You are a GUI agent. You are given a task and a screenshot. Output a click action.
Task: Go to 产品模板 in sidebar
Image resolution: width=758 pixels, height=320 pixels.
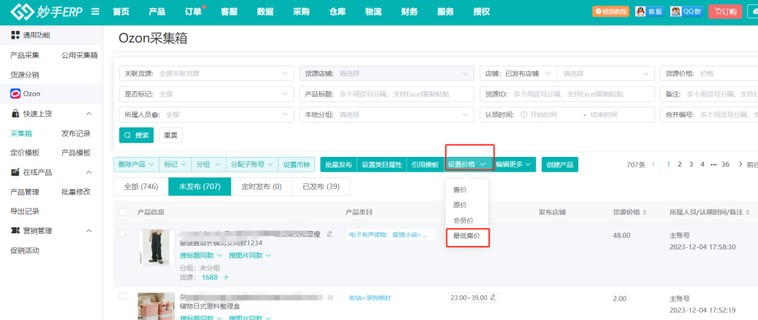pyautogui.click(x=76, y=153)
